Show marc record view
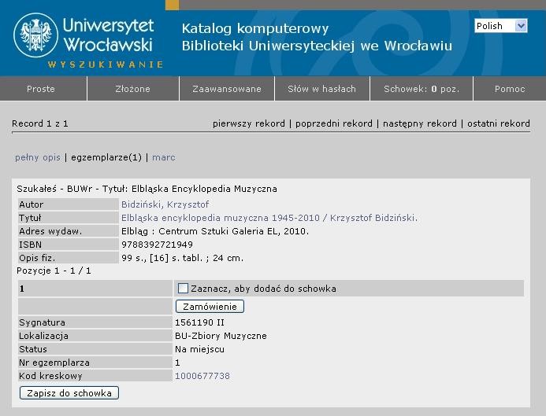The image size is (546, 416). click(x=164, y=157)
